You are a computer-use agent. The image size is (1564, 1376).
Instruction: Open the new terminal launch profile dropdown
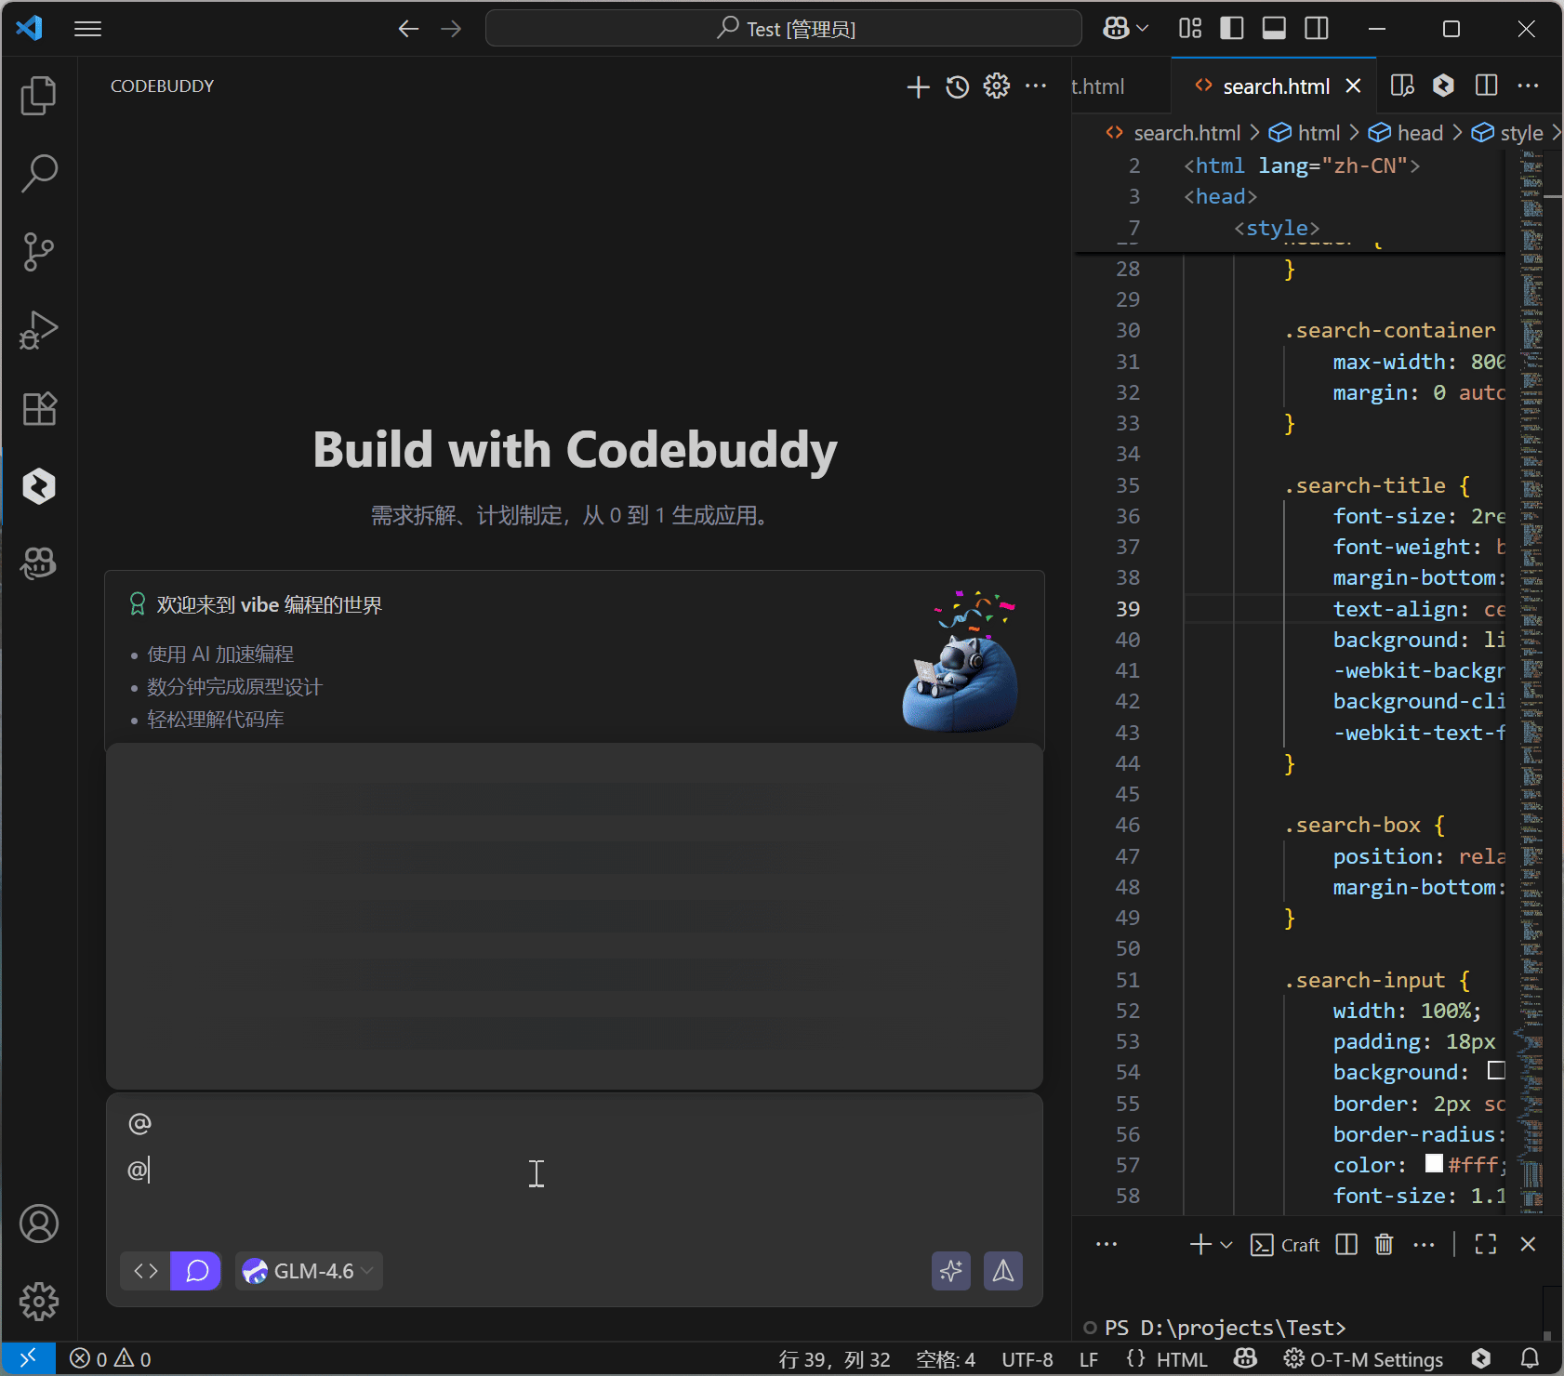[1226, 1245]
